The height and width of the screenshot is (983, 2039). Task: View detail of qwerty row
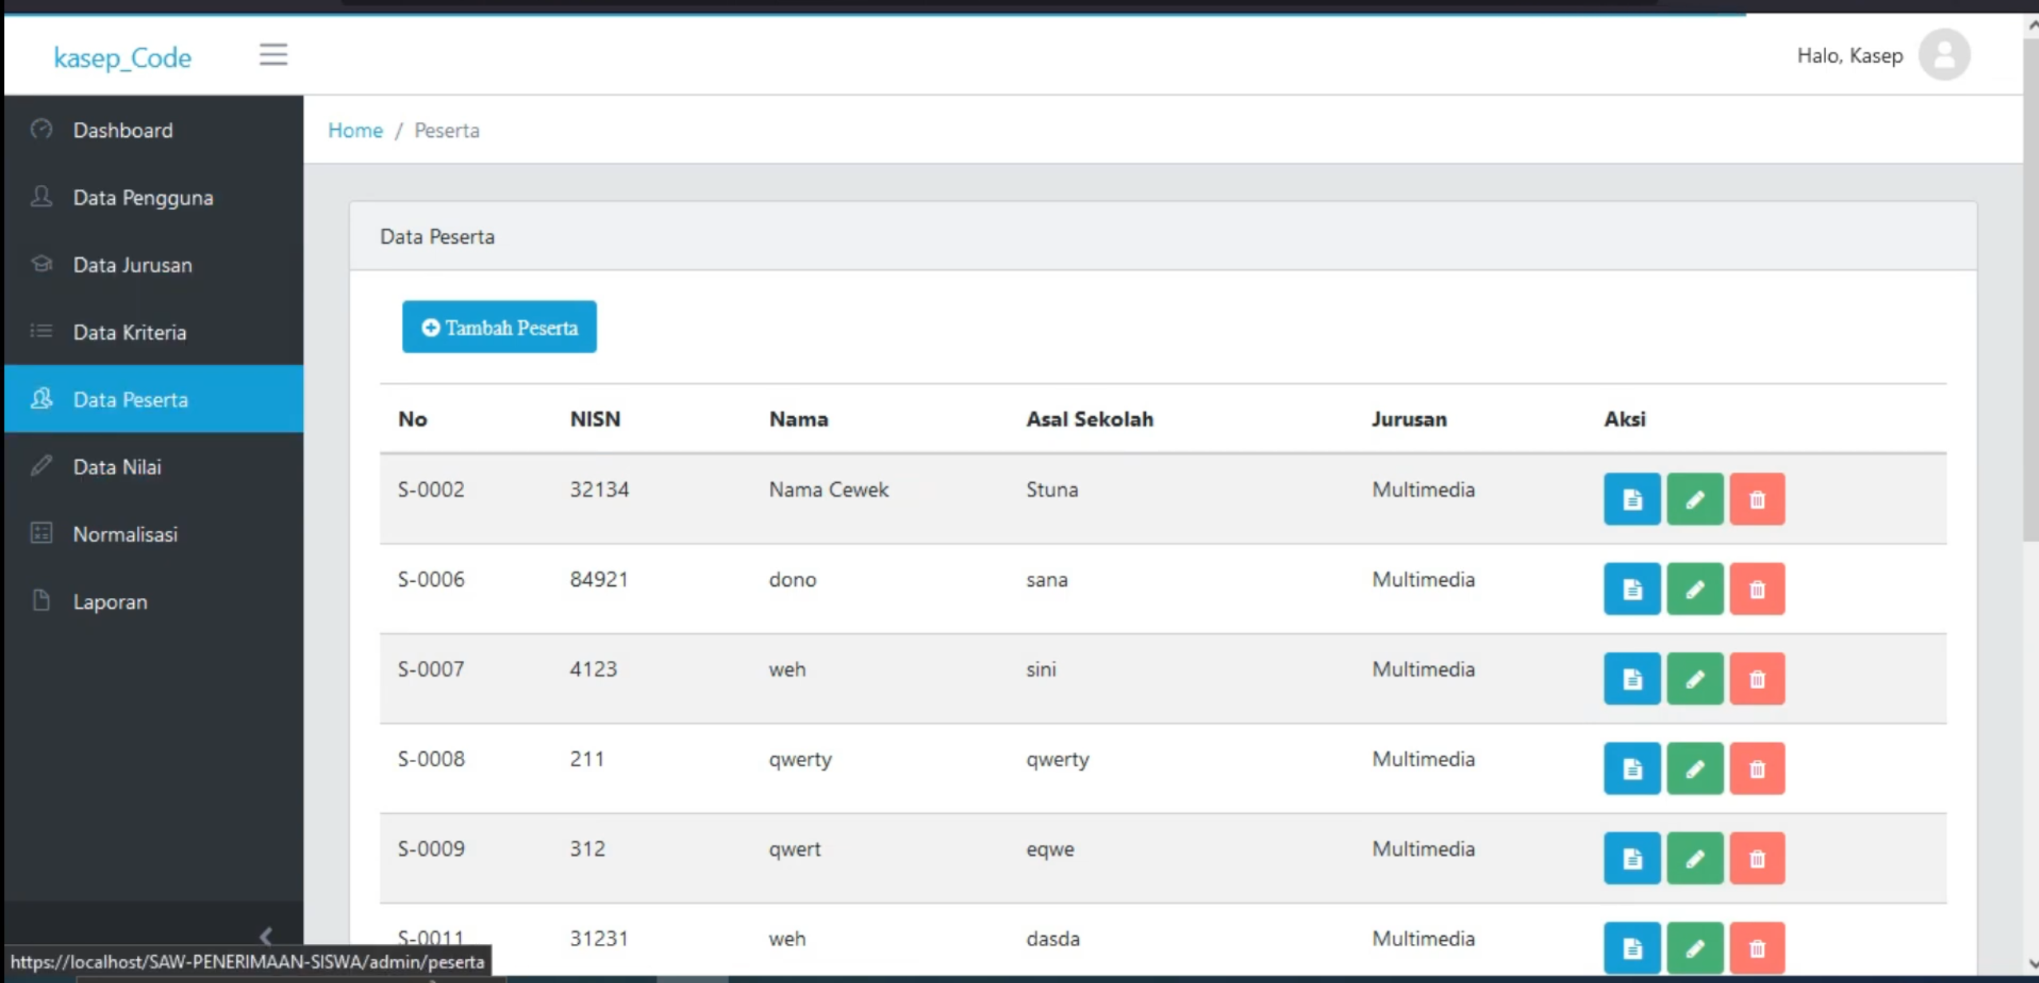click(x=1632, y=769)
